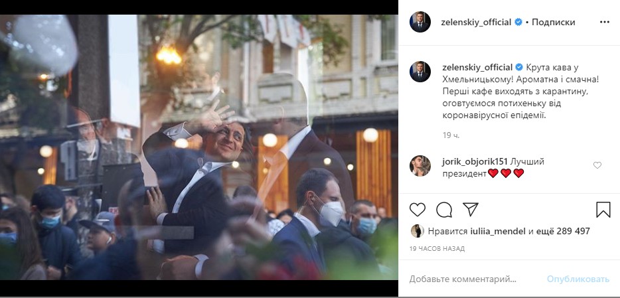620x298 pixels.
Task: Open zelenskiy_official username in the post header
Action: pos(476,22)
